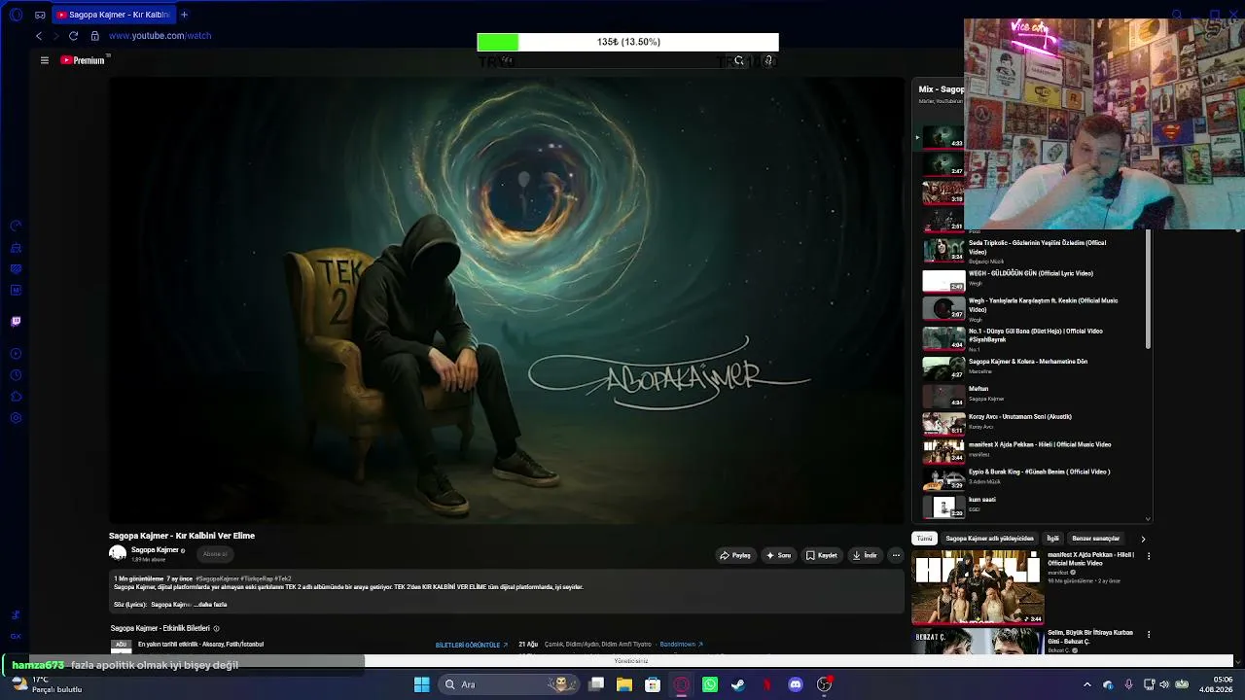Image resolution: width=1245 pixels, height=700 pixels.
Task: Share video with Paylaş button
Action: tap(735, 555)
